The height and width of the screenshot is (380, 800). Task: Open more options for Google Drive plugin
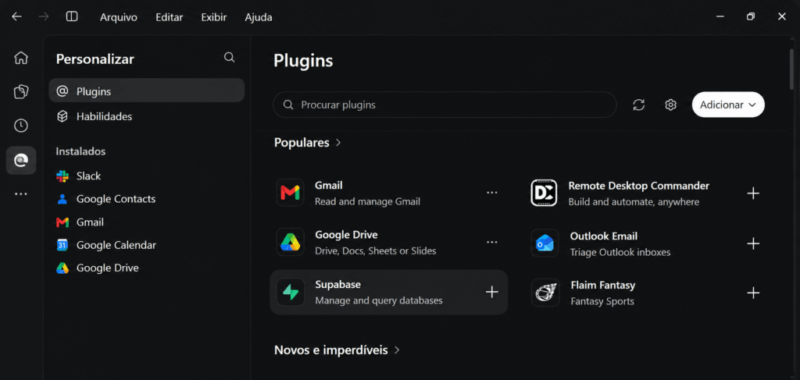492,242
